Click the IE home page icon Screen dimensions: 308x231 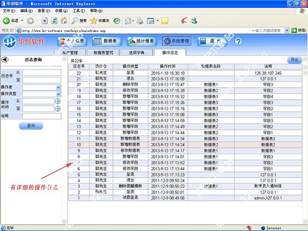[x=64, y=21]
